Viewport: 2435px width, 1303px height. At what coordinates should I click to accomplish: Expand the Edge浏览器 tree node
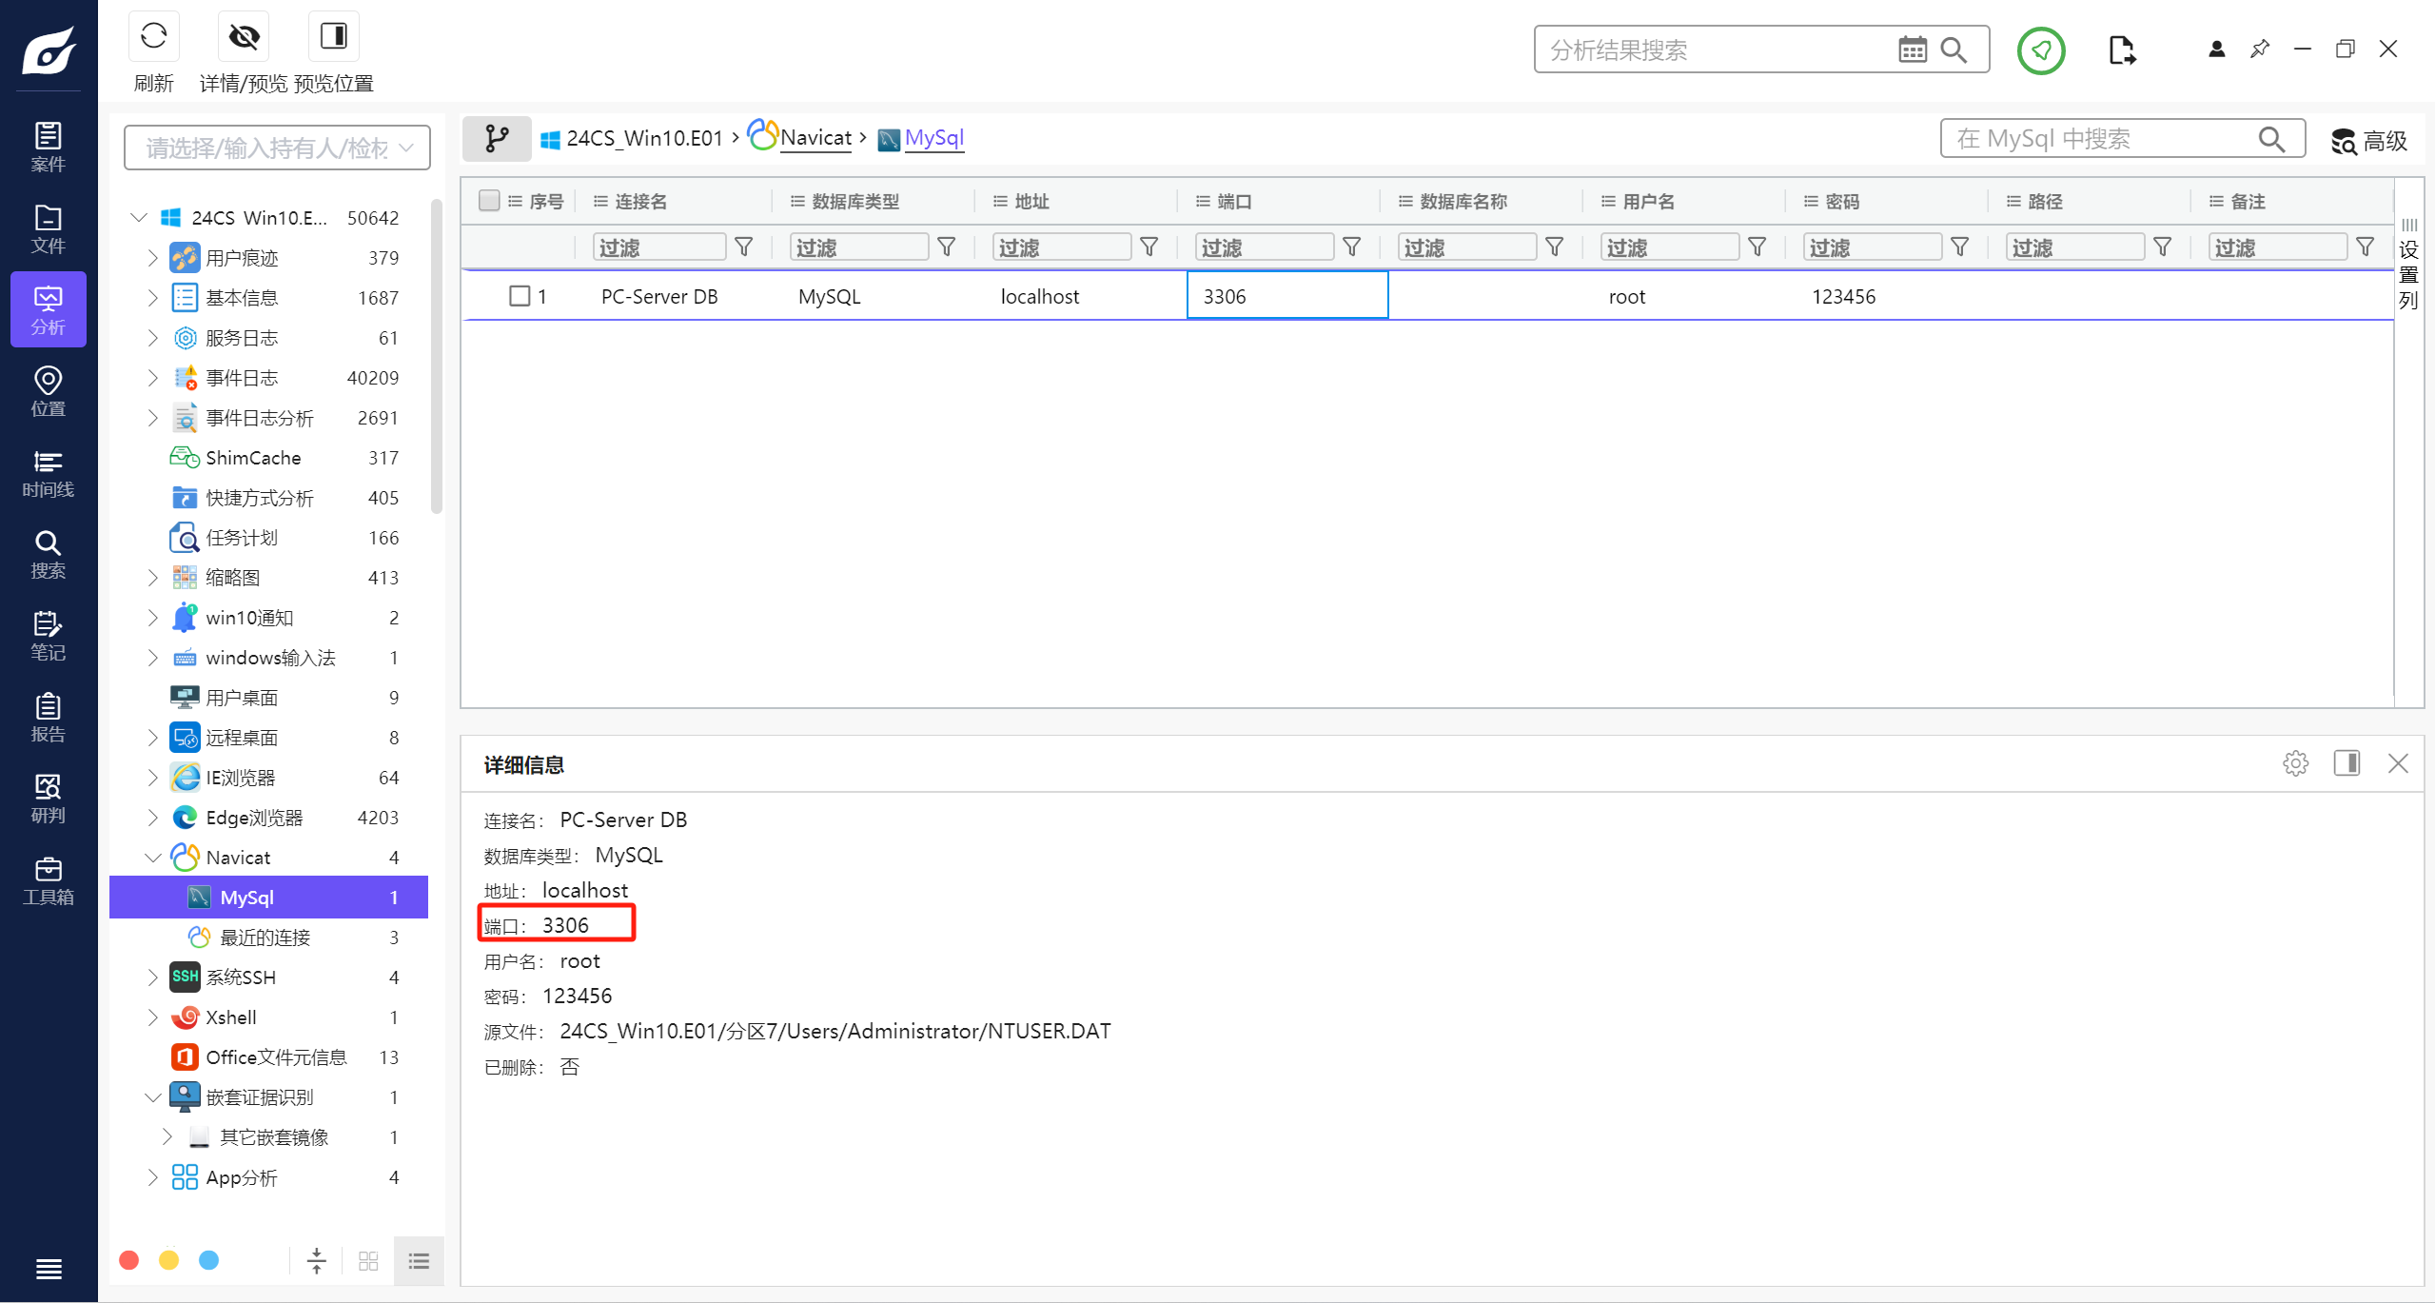(x=152, y=818)
